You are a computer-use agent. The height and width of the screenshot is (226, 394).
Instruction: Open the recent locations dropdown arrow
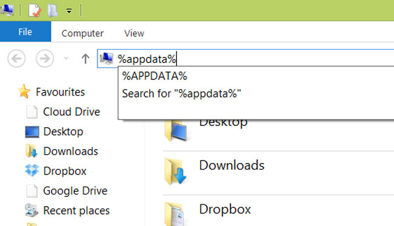coord(66,59)
